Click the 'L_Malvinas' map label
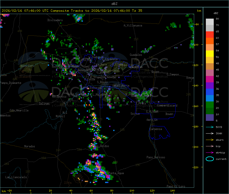Screen dimensions: 229x194 click(x=100, y=95)
